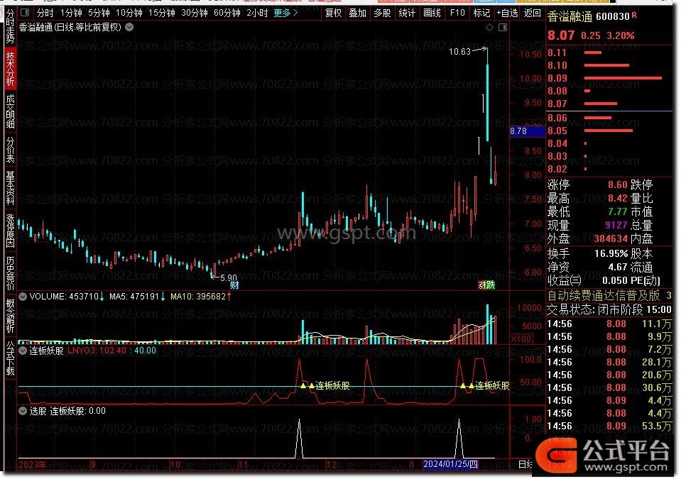The width and height of the screenshot is (681, 479).
Task: Click the 财 marker below the chart
Action: pos(234,285)
